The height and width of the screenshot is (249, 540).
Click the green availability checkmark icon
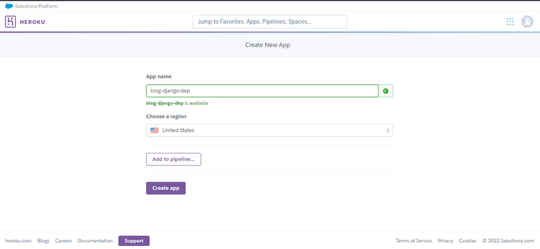385,91
